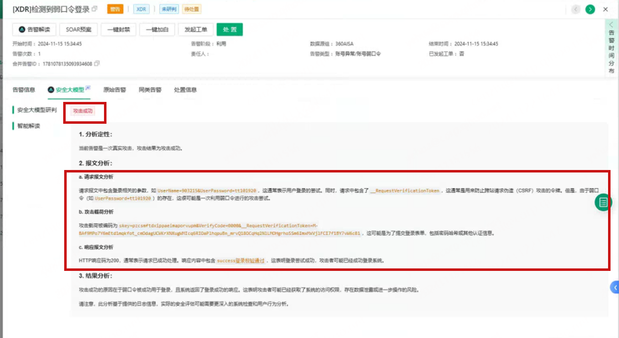Copy the merged alert ID
This screenshot has height=338, width=619.
[x=97, y=64]
